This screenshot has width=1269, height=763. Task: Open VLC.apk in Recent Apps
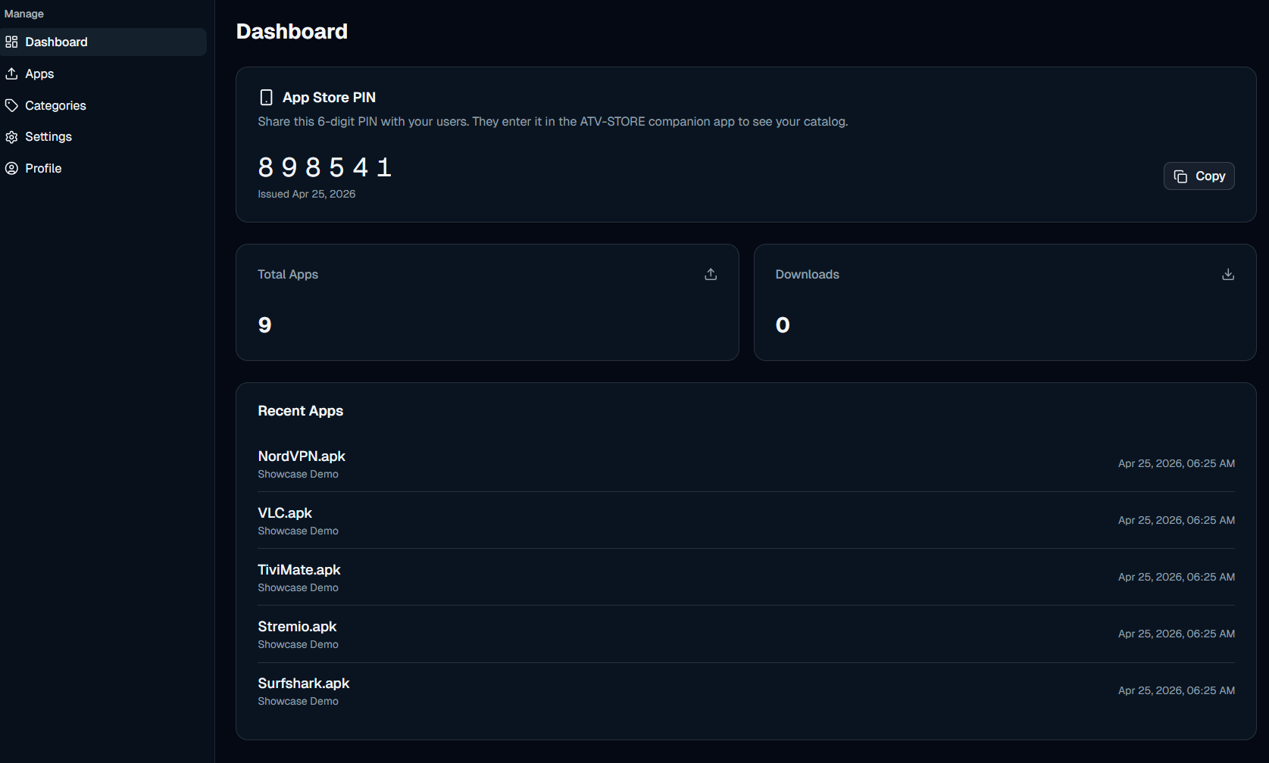285,512
